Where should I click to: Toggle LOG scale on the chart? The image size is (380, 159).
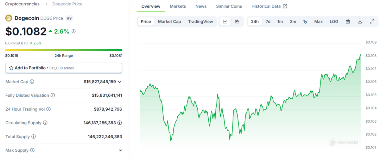pyautogui.click(x=334, y=21)
